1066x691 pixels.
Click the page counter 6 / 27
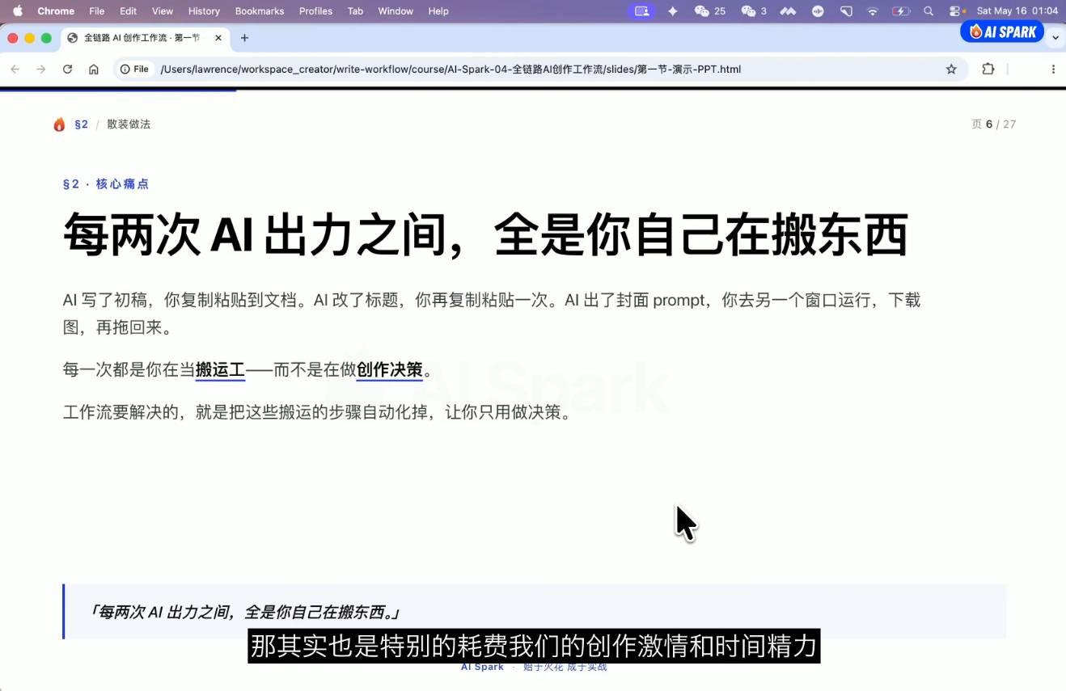pos(994,124)
